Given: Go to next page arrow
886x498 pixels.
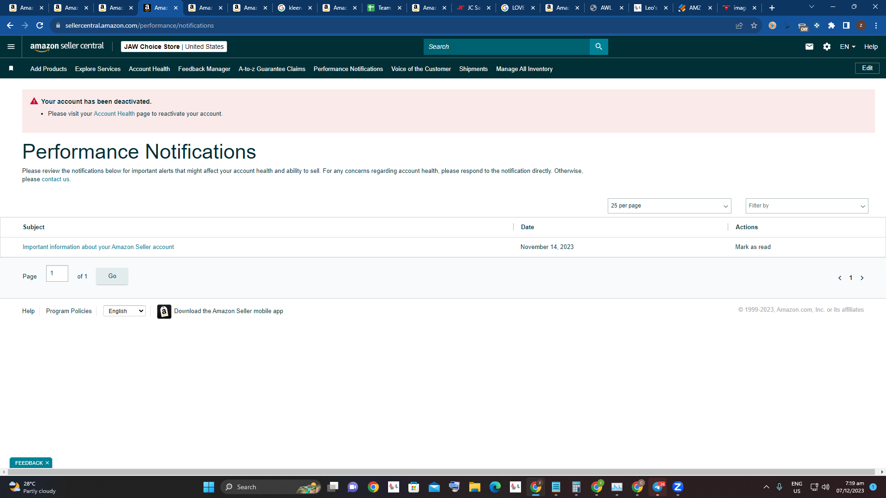Looking at the screenshot, I should click(x=862, y=278).
